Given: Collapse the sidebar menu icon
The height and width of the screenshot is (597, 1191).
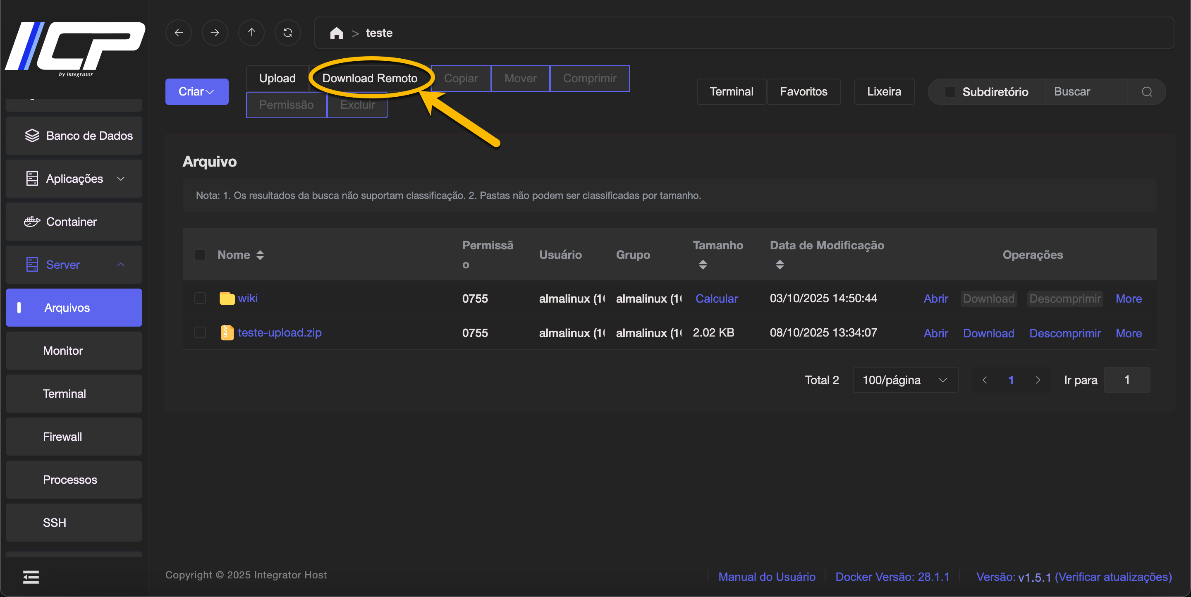Looking at the screenshot, I should coord(31,577).
